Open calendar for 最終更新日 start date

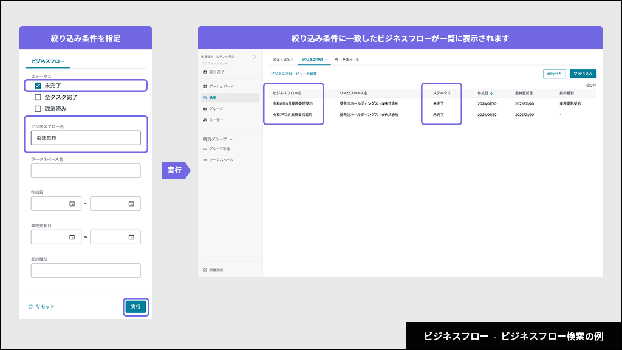coord(72,237)
